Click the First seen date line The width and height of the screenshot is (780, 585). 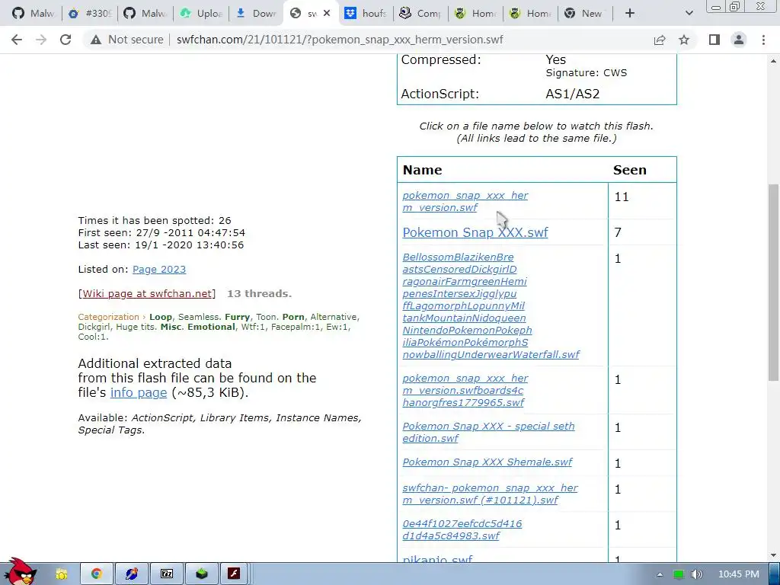click(161, 233)
